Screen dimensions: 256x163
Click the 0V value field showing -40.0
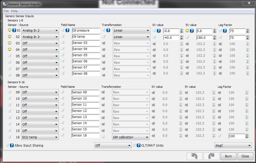point(171,37)
